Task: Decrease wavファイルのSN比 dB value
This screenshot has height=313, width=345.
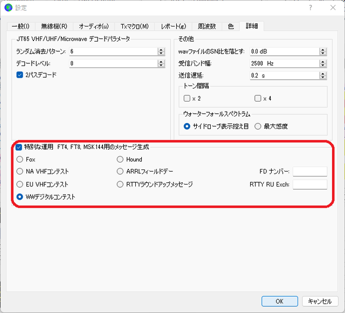Action: point(323,53)
